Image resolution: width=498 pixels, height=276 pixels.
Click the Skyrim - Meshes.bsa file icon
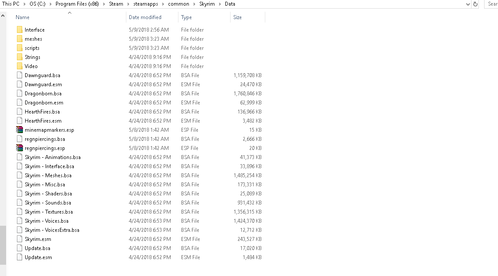coord(20,175)
